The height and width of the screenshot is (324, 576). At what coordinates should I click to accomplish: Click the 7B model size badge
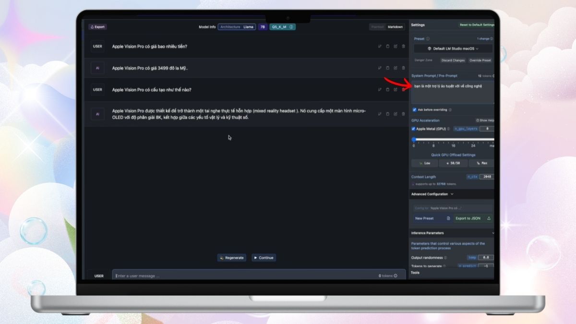pos(263,27)
